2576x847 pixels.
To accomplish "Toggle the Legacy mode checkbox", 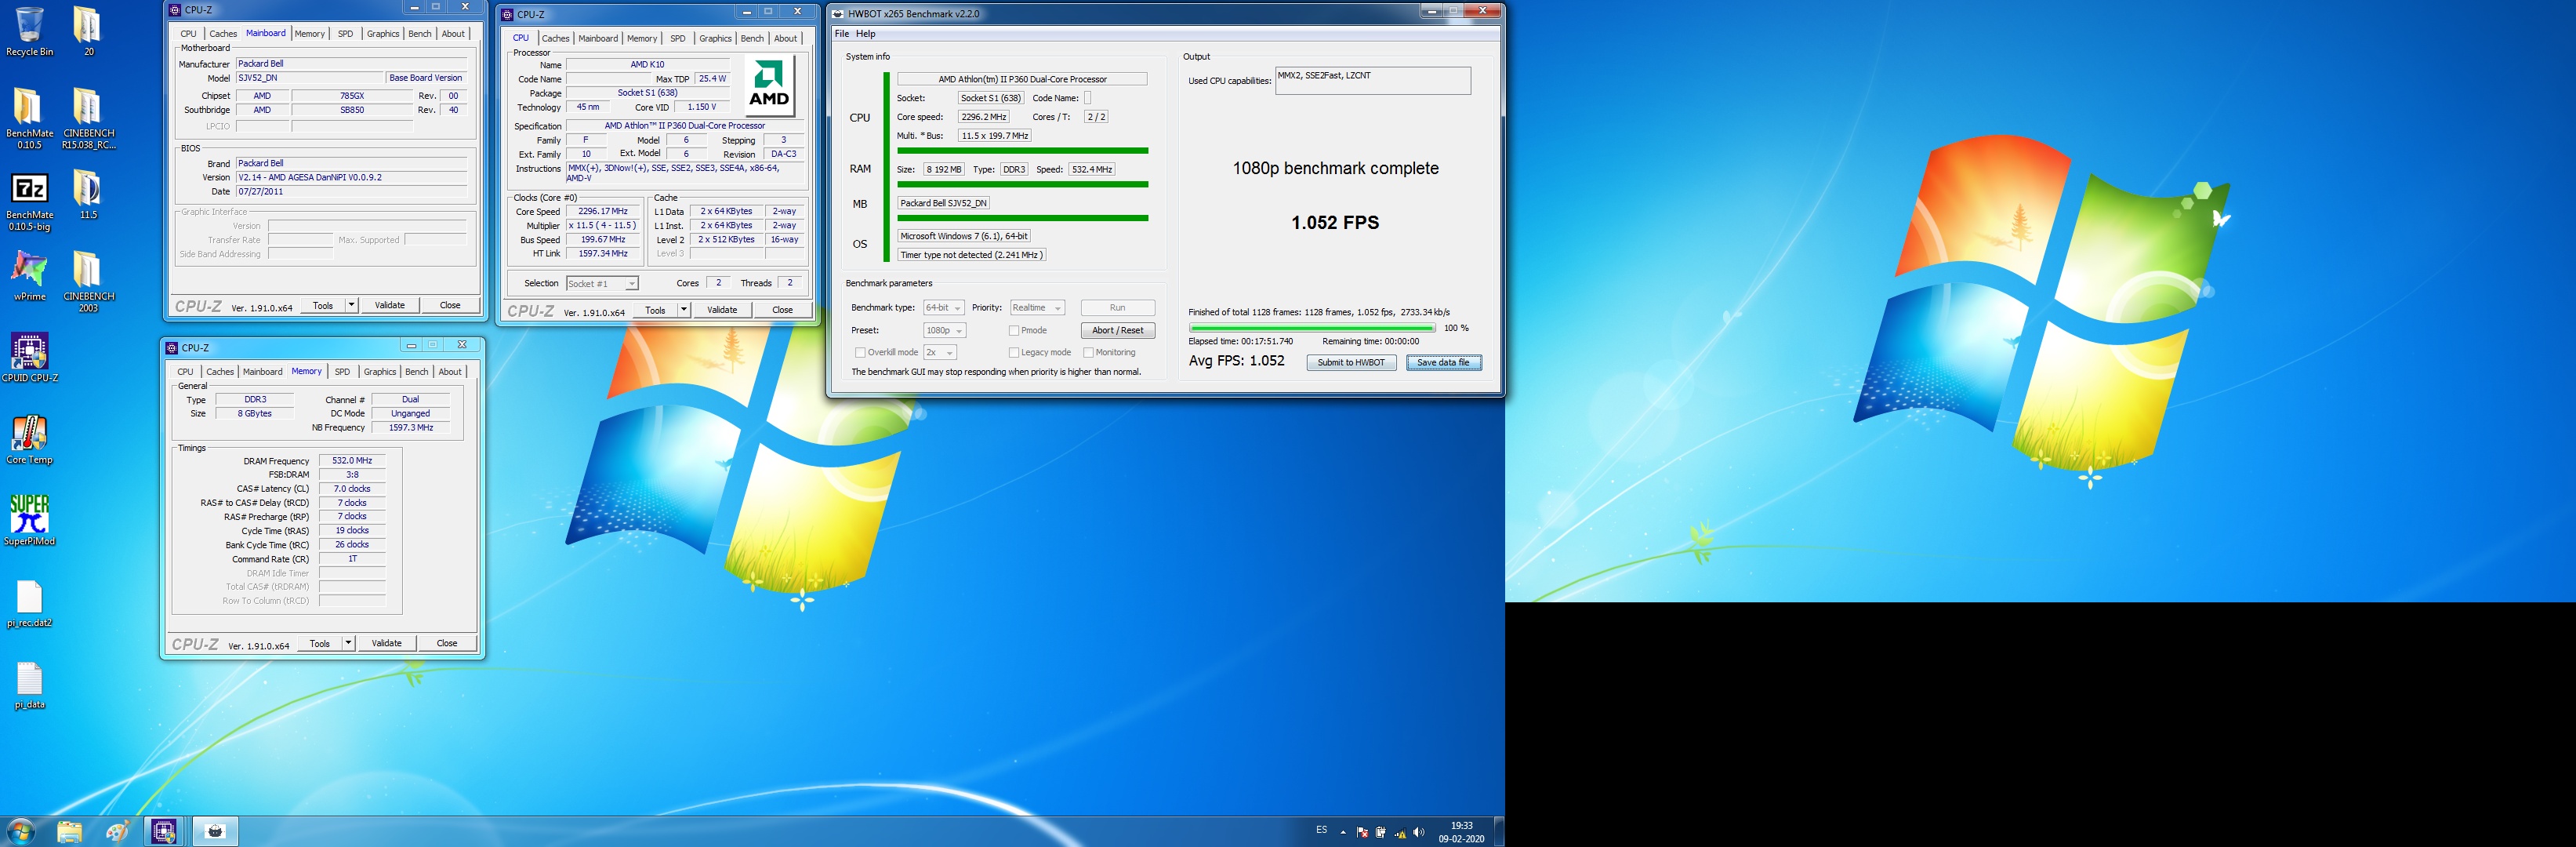I will coord(1014,352).
